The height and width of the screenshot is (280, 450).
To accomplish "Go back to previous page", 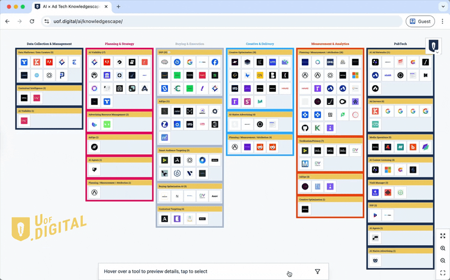I will (x=7, y=21).
